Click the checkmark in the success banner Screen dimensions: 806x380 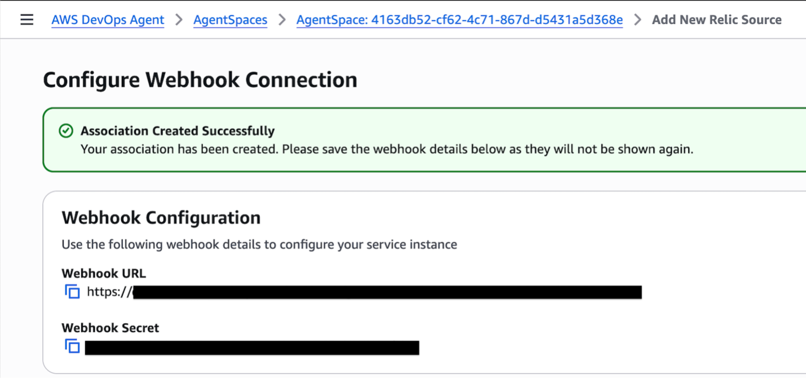click(66, 131)
